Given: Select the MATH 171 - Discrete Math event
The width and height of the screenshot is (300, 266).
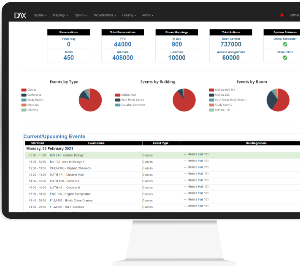Looking at the screenshot, I should (67, 175).
